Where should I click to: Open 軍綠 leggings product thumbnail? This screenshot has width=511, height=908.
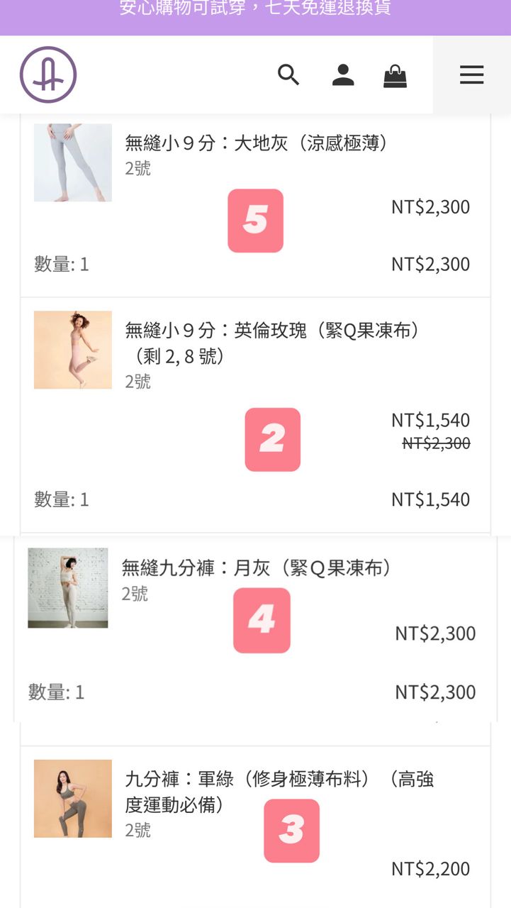(73, 798)
